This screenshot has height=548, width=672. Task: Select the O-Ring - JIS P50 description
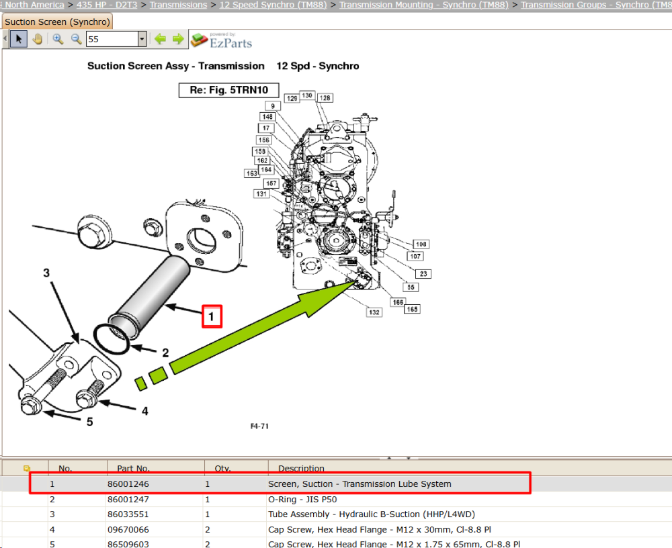tap(302, 500)
